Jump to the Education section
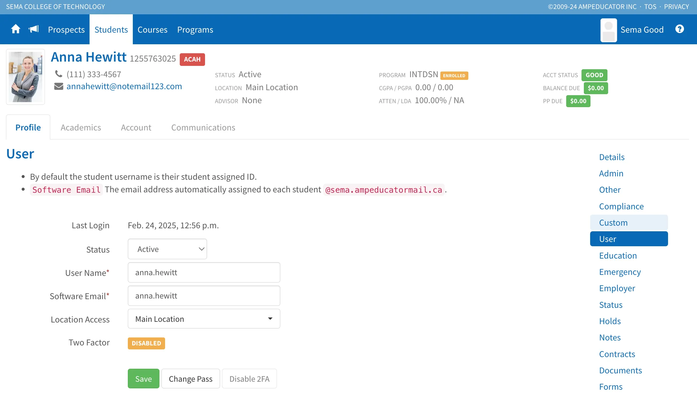 [x=618, y=256]
